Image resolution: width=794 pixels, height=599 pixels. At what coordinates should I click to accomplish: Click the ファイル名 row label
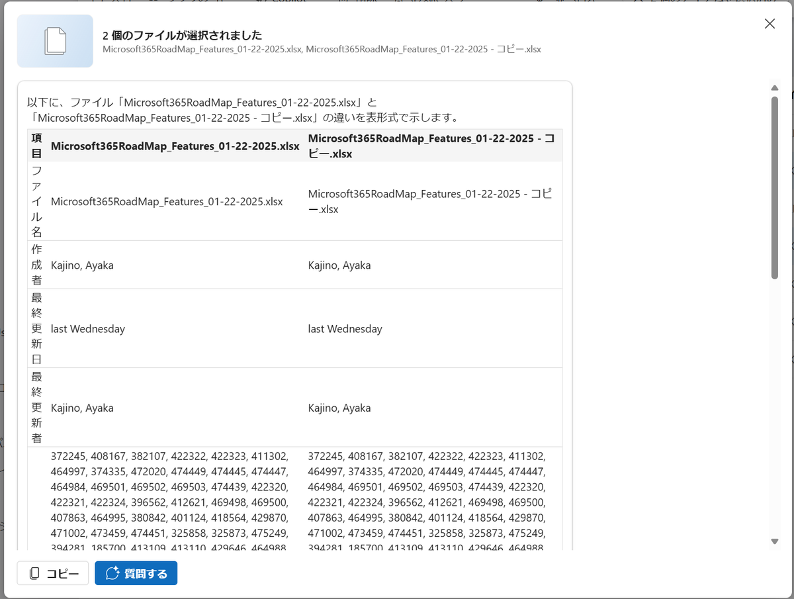(37, 201)
